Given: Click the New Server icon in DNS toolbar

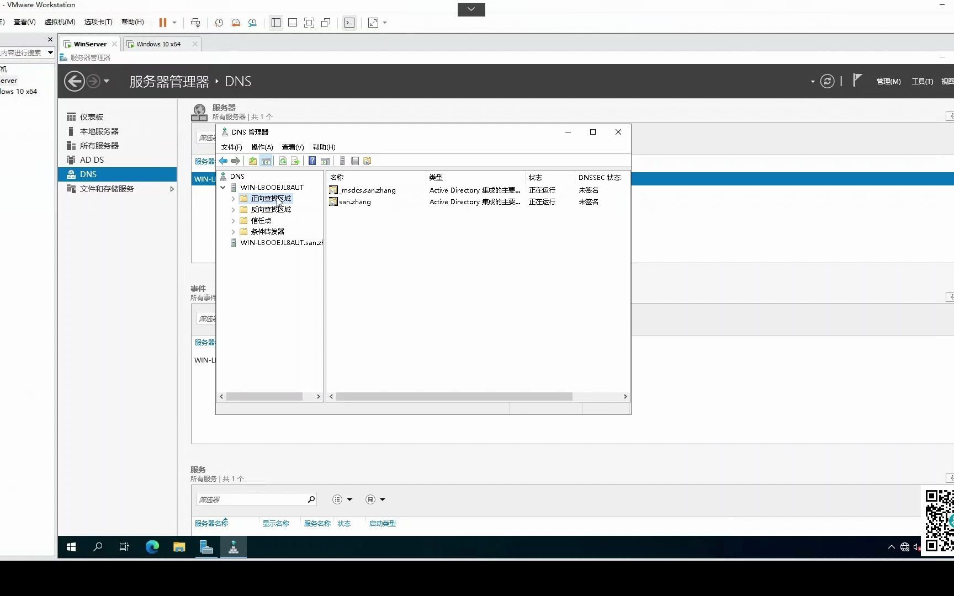Looking at the screenshot, I should [x=342, y=161].
